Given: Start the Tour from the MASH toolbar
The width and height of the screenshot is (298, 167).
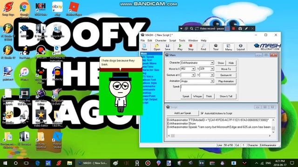Looking at the screenshot, I should 216,47.
